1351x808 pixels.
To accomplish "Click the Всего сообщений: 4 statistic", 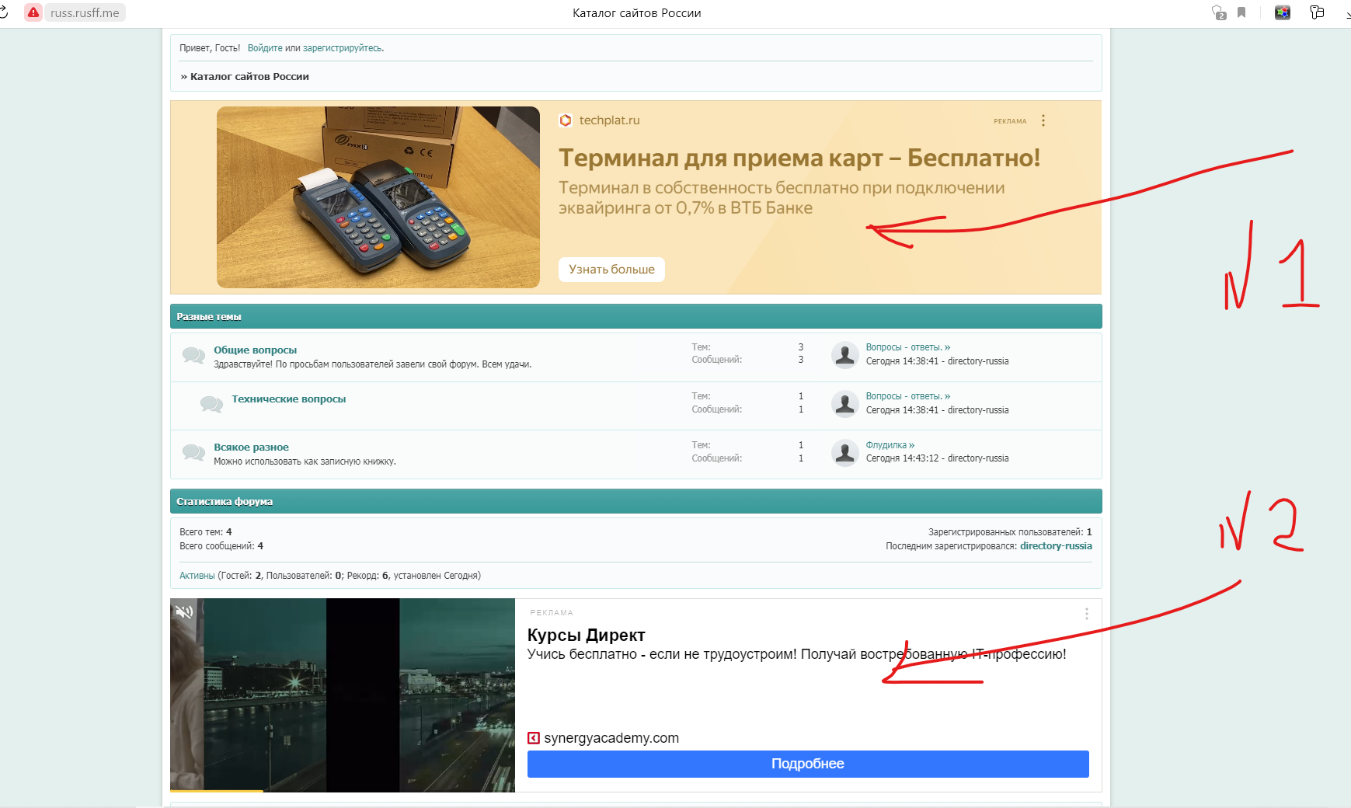I will (x=221, y=546).
